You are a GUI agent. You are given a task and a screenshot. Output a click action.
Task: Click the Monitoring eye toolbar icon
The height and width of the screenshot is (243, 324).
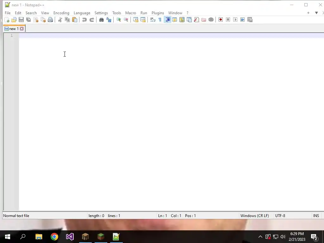pyautogui.click(x=211, y=20)
